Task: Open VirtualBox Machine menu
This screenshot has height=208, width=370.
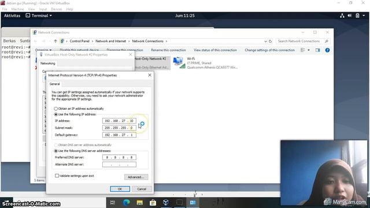Action: [x=17, y=9]
